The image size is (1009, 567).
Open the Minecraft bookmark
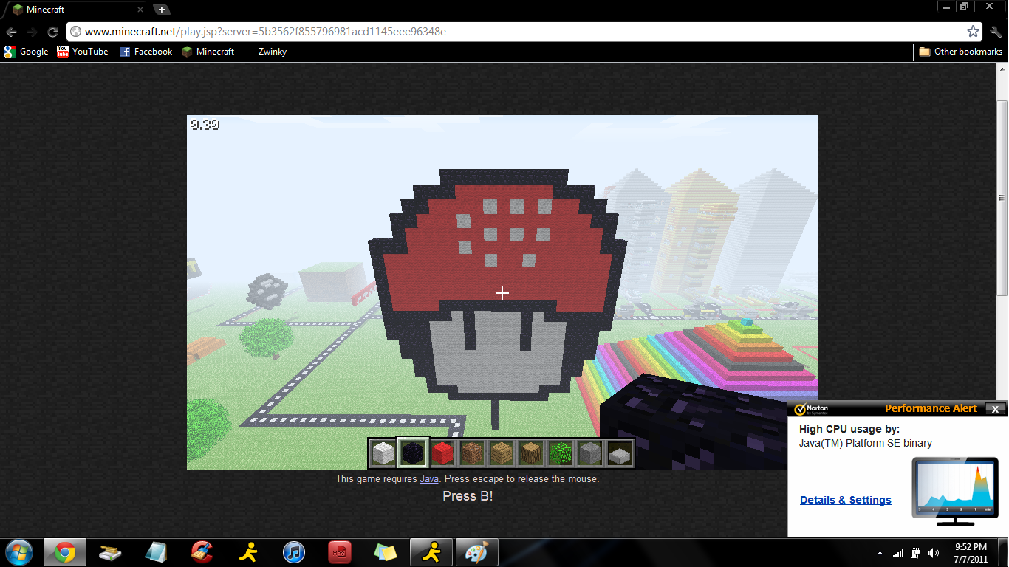[208, 52]
